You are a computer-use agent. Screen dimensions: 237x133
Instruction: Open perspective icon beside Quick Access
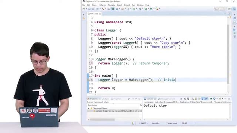click(230, 9)
